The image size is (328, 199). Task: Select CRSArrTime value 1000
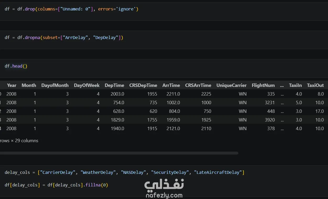click(x=206, y=103)
